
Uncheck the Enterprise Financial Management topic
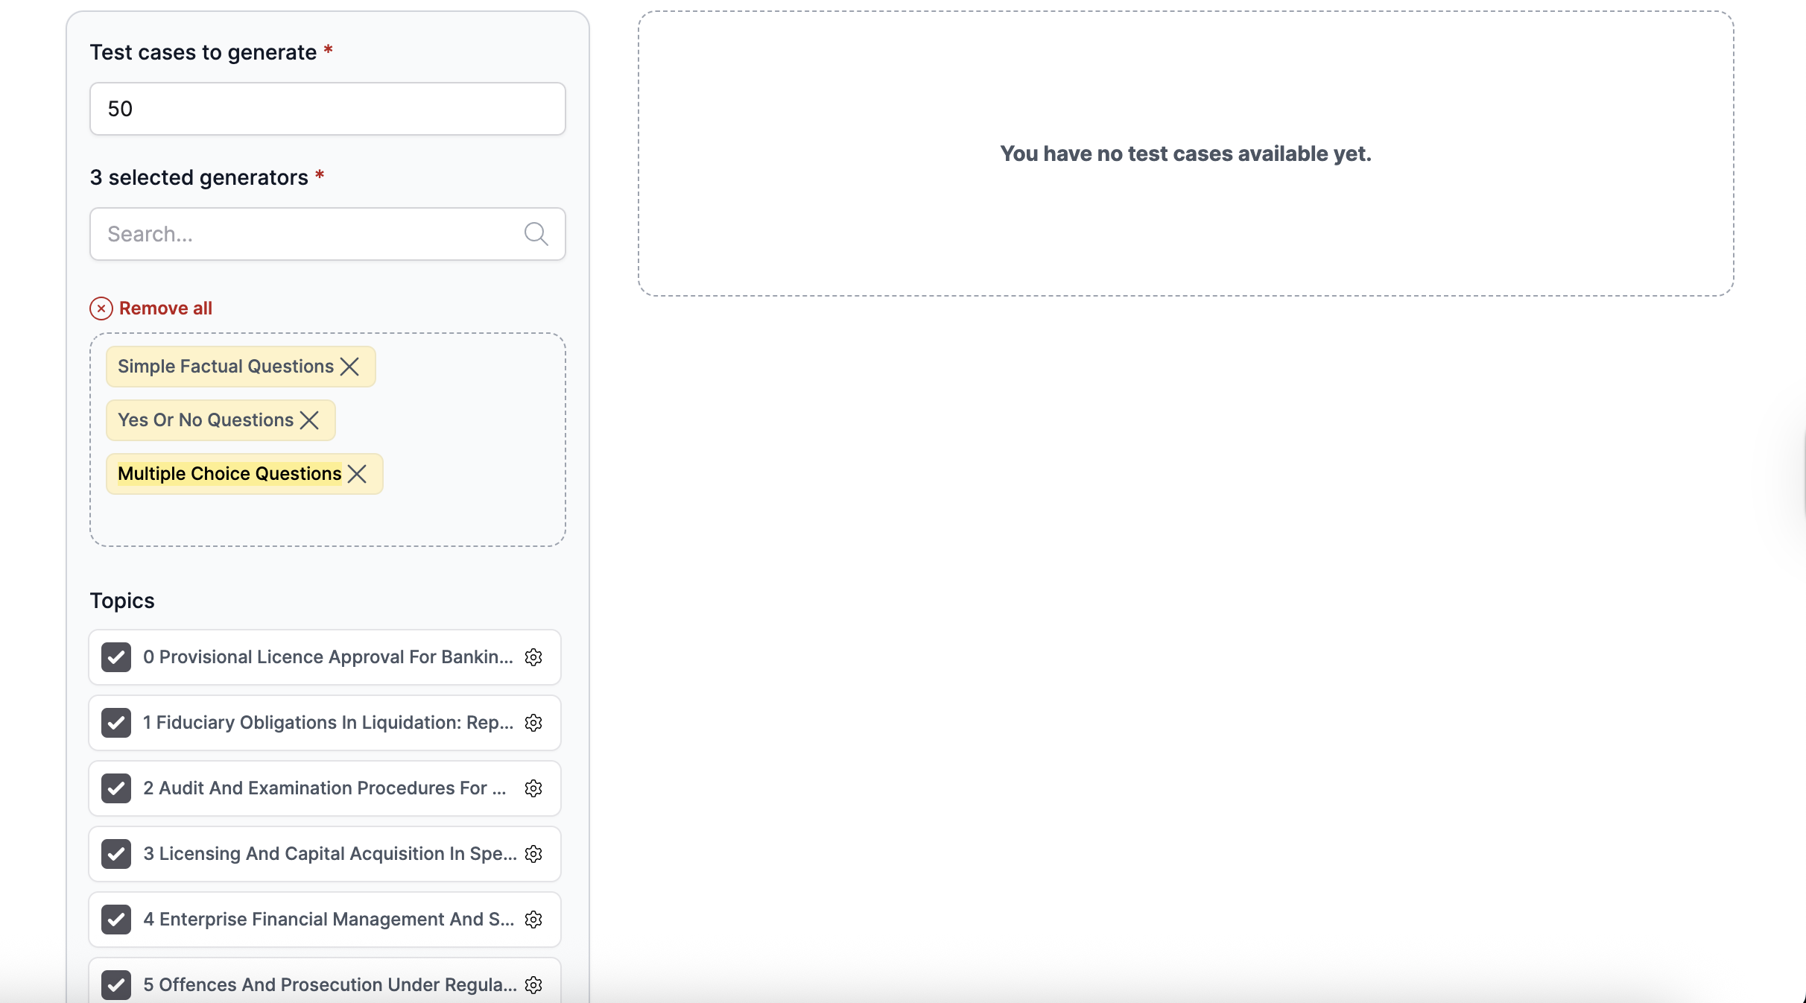(116, 920)
